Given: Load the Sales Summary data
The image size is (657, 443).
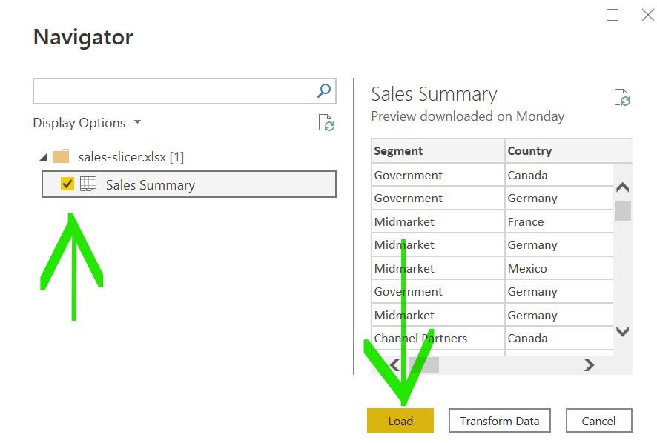Looking at the screenshot, I should [x=400, y=420].
